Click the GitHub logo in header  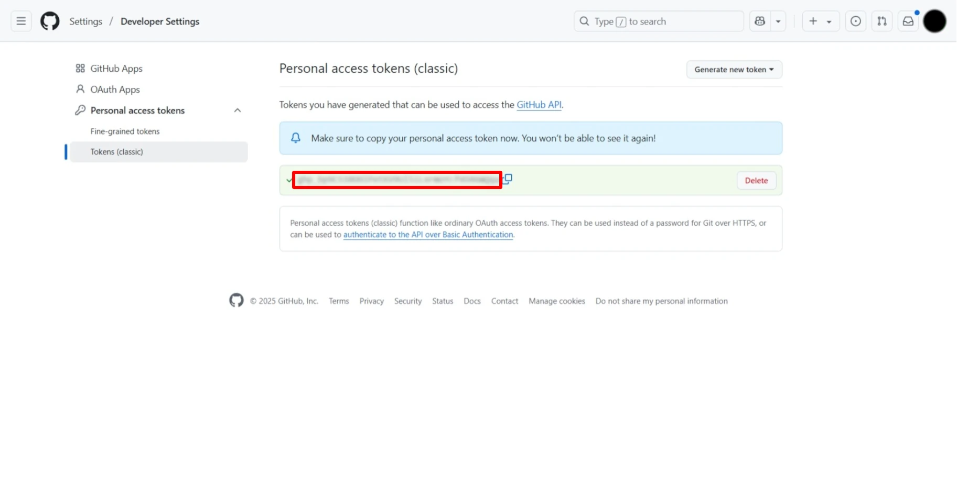50,21
